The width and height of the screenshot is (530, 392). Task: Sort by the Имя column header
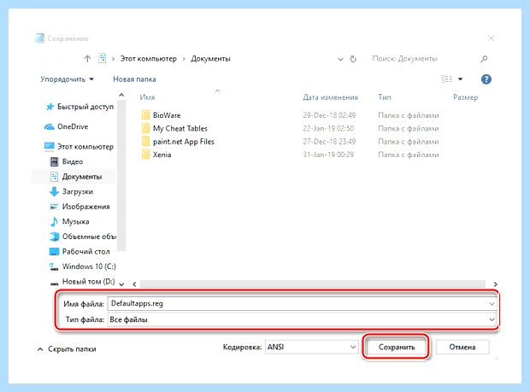tap(147, 97)
